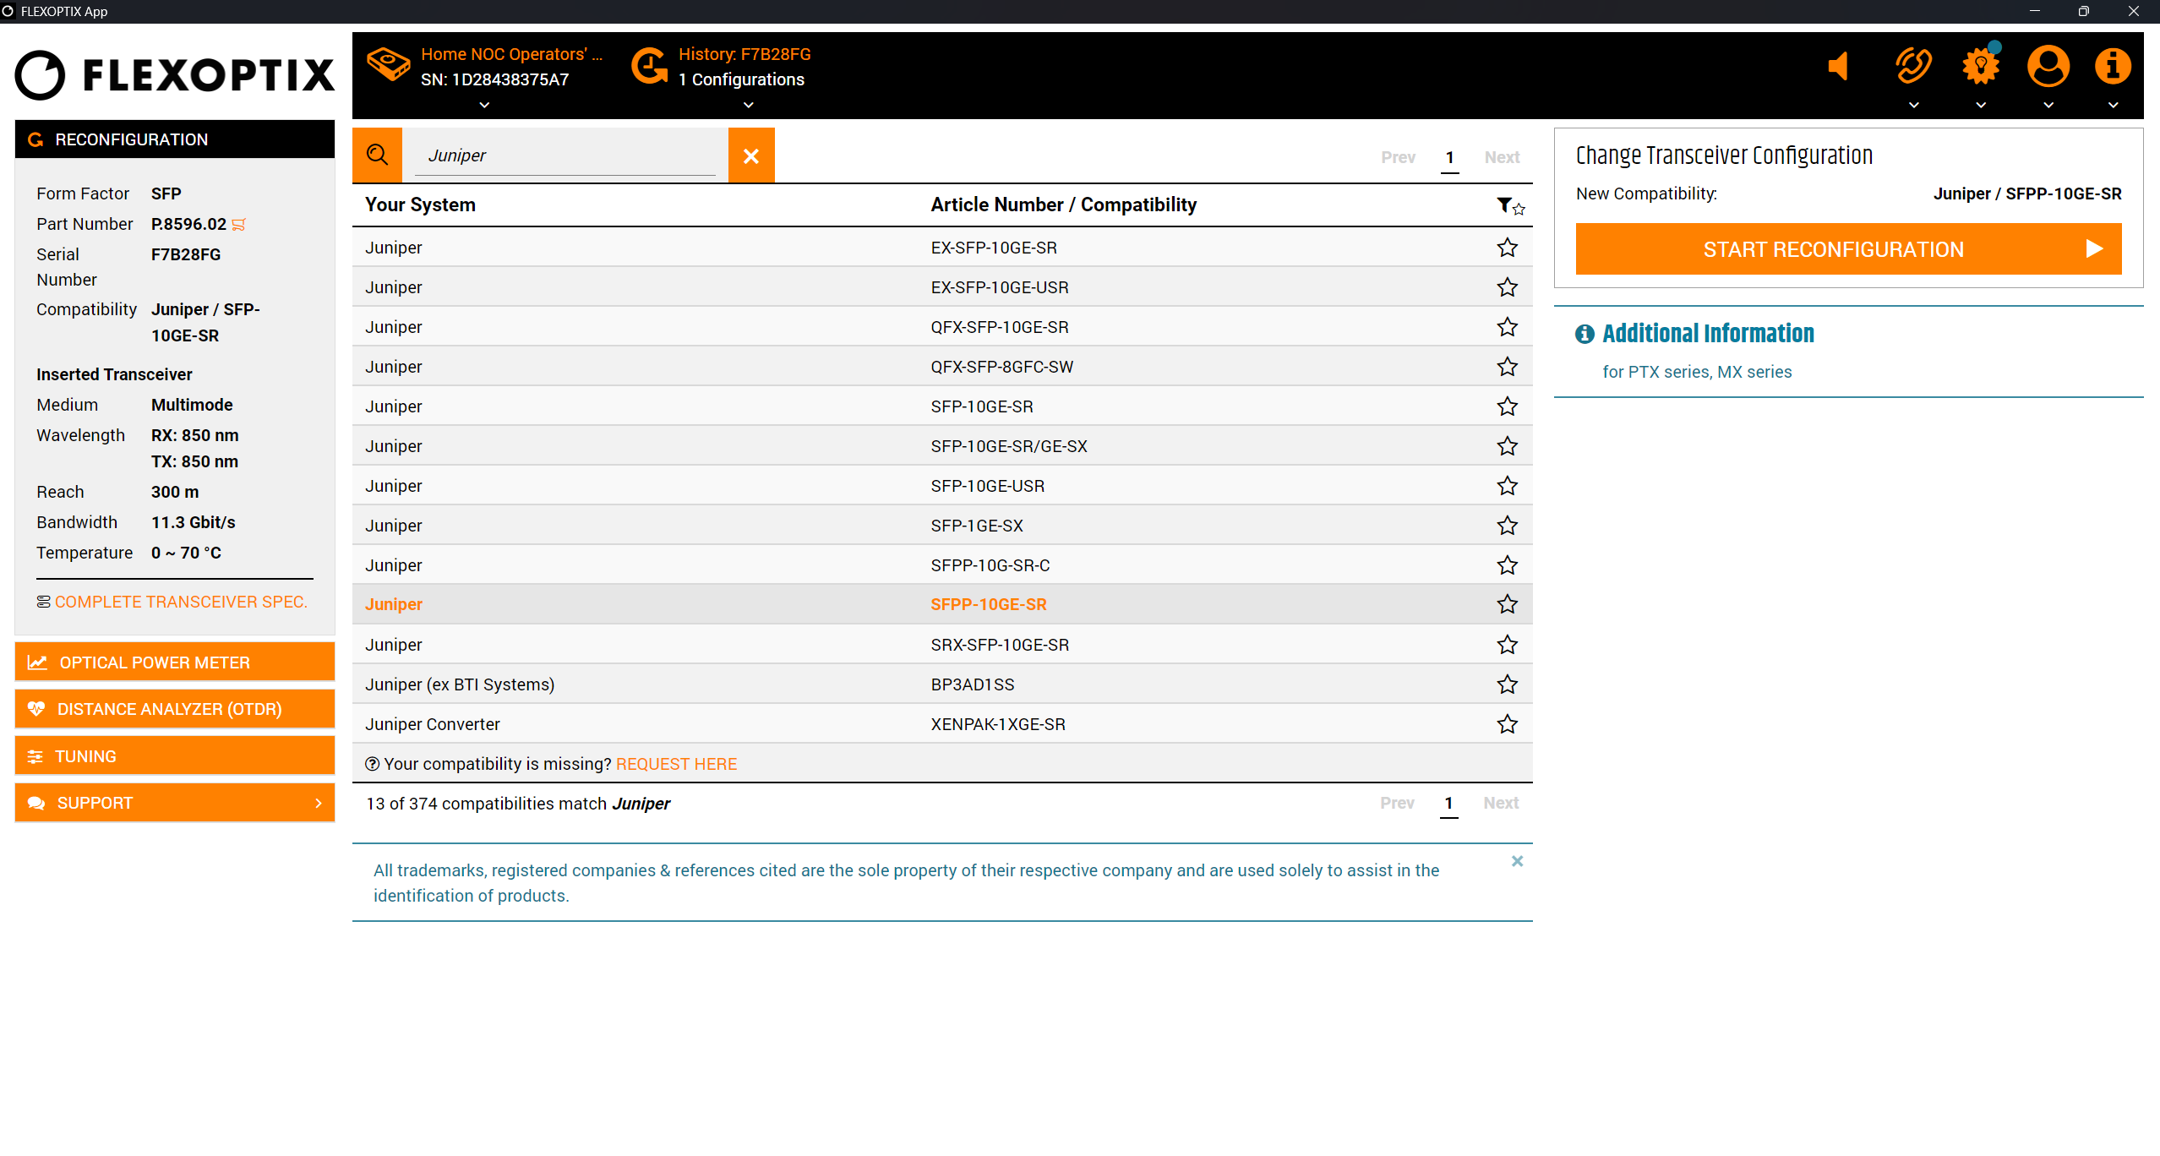The height and width of the screenshot is (1156, 2160).
Task: Open the connection link icon menu
Action: coord(1913,67)
